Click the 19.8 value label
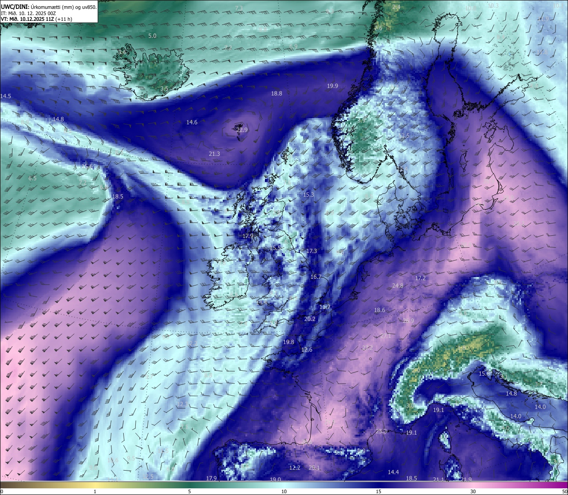This screenshot has height=495, width=568. pyautogui.click(x=288, y=342)
